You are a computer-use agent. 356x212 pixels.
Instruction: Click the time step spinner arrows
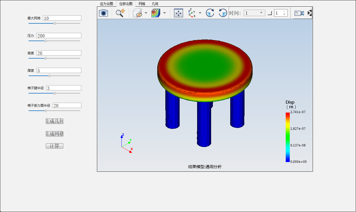[x=284, y=13]
